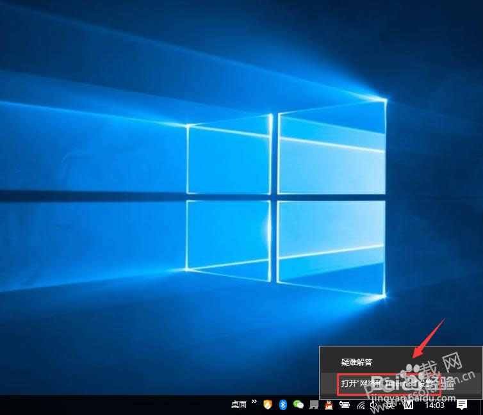Expand the 桌面 toolbar chevron
The width and height of the screenshot is (483, 415).
tap(254, 402)
